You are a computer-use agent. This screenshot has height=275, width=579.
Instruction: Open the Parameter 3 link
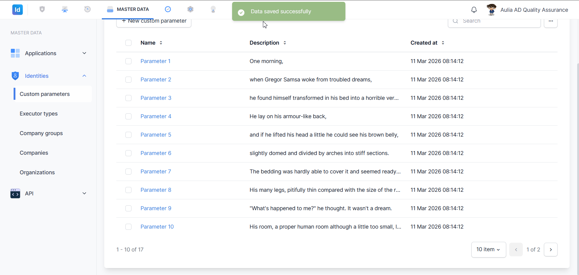[x=156, y=98]
